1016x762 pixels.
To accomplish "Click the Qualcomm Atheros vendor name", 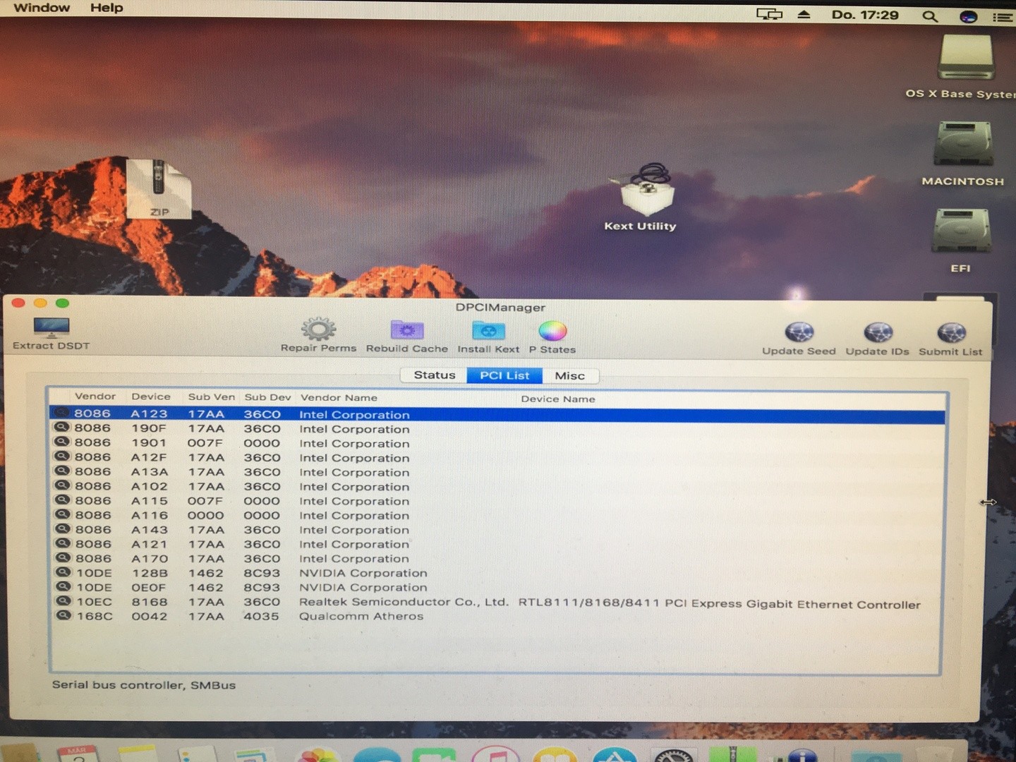I will click(361, 616).
